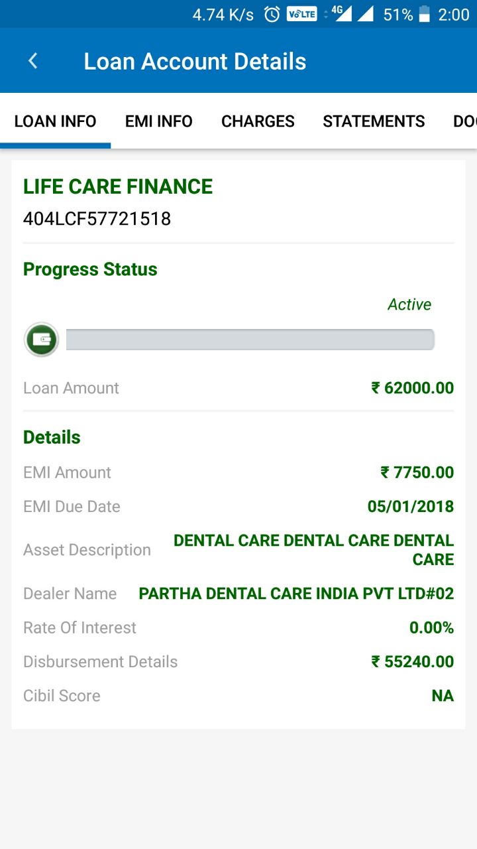Tap the EMI due date 05/01/2018
The height and width of the screenshot is (849, 477).
click(x=411, y=507)
